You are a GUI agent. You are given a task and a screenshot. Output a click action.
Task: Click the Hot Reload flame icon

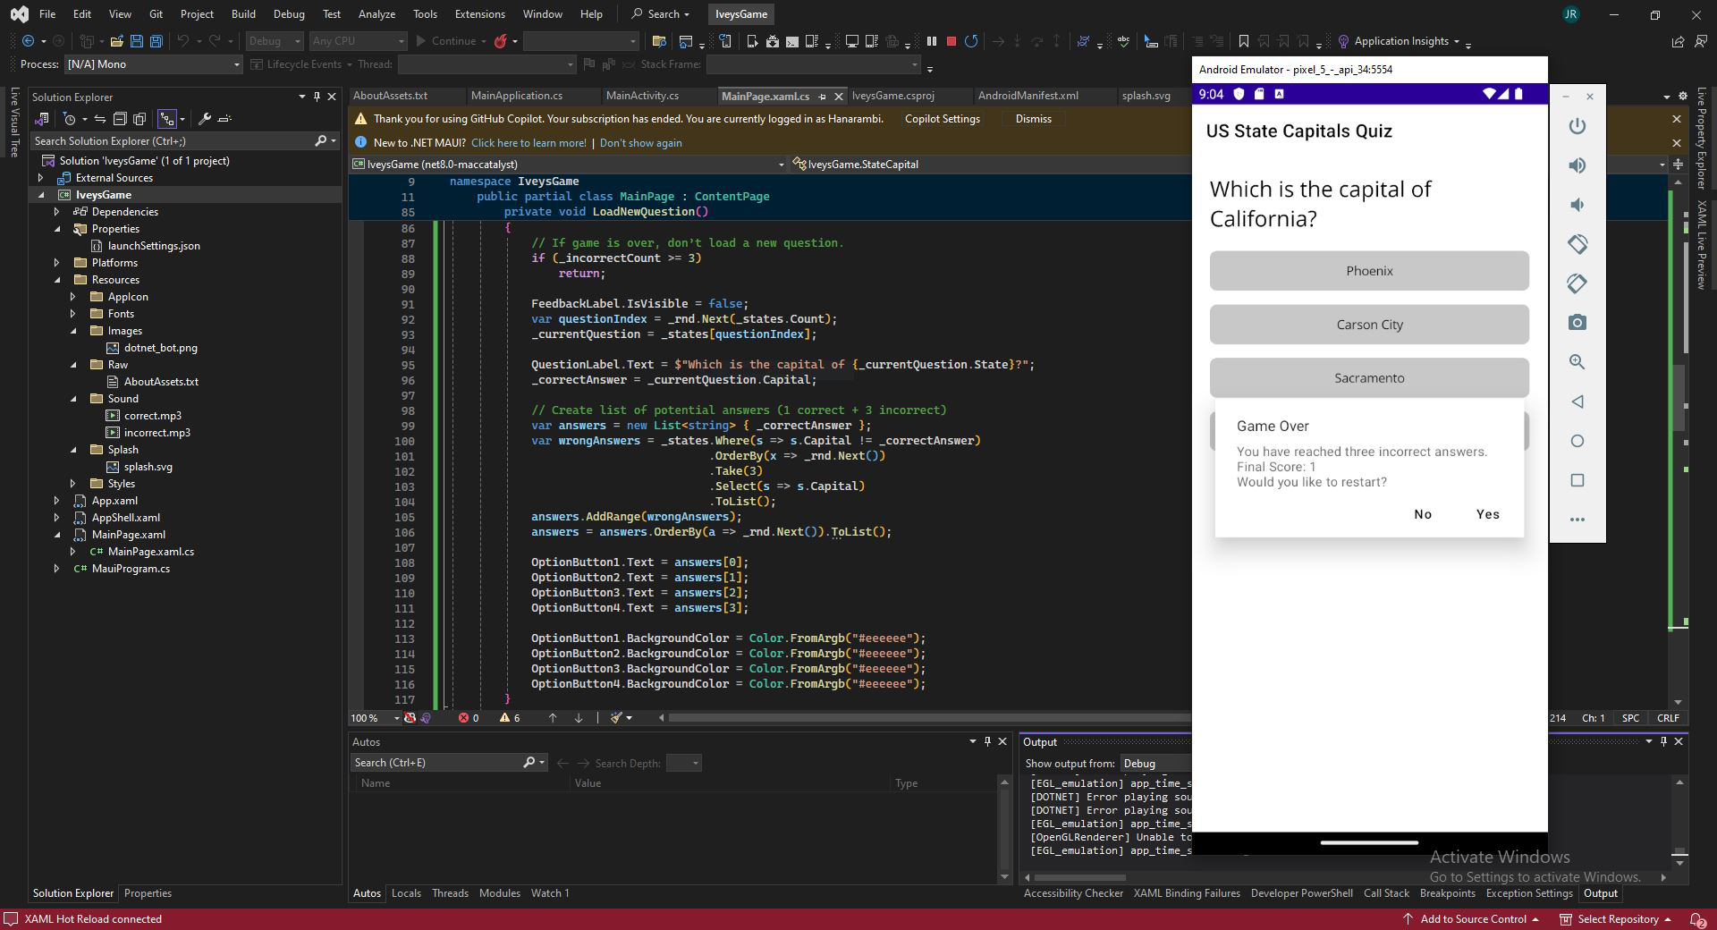click(x=501, y=41)
